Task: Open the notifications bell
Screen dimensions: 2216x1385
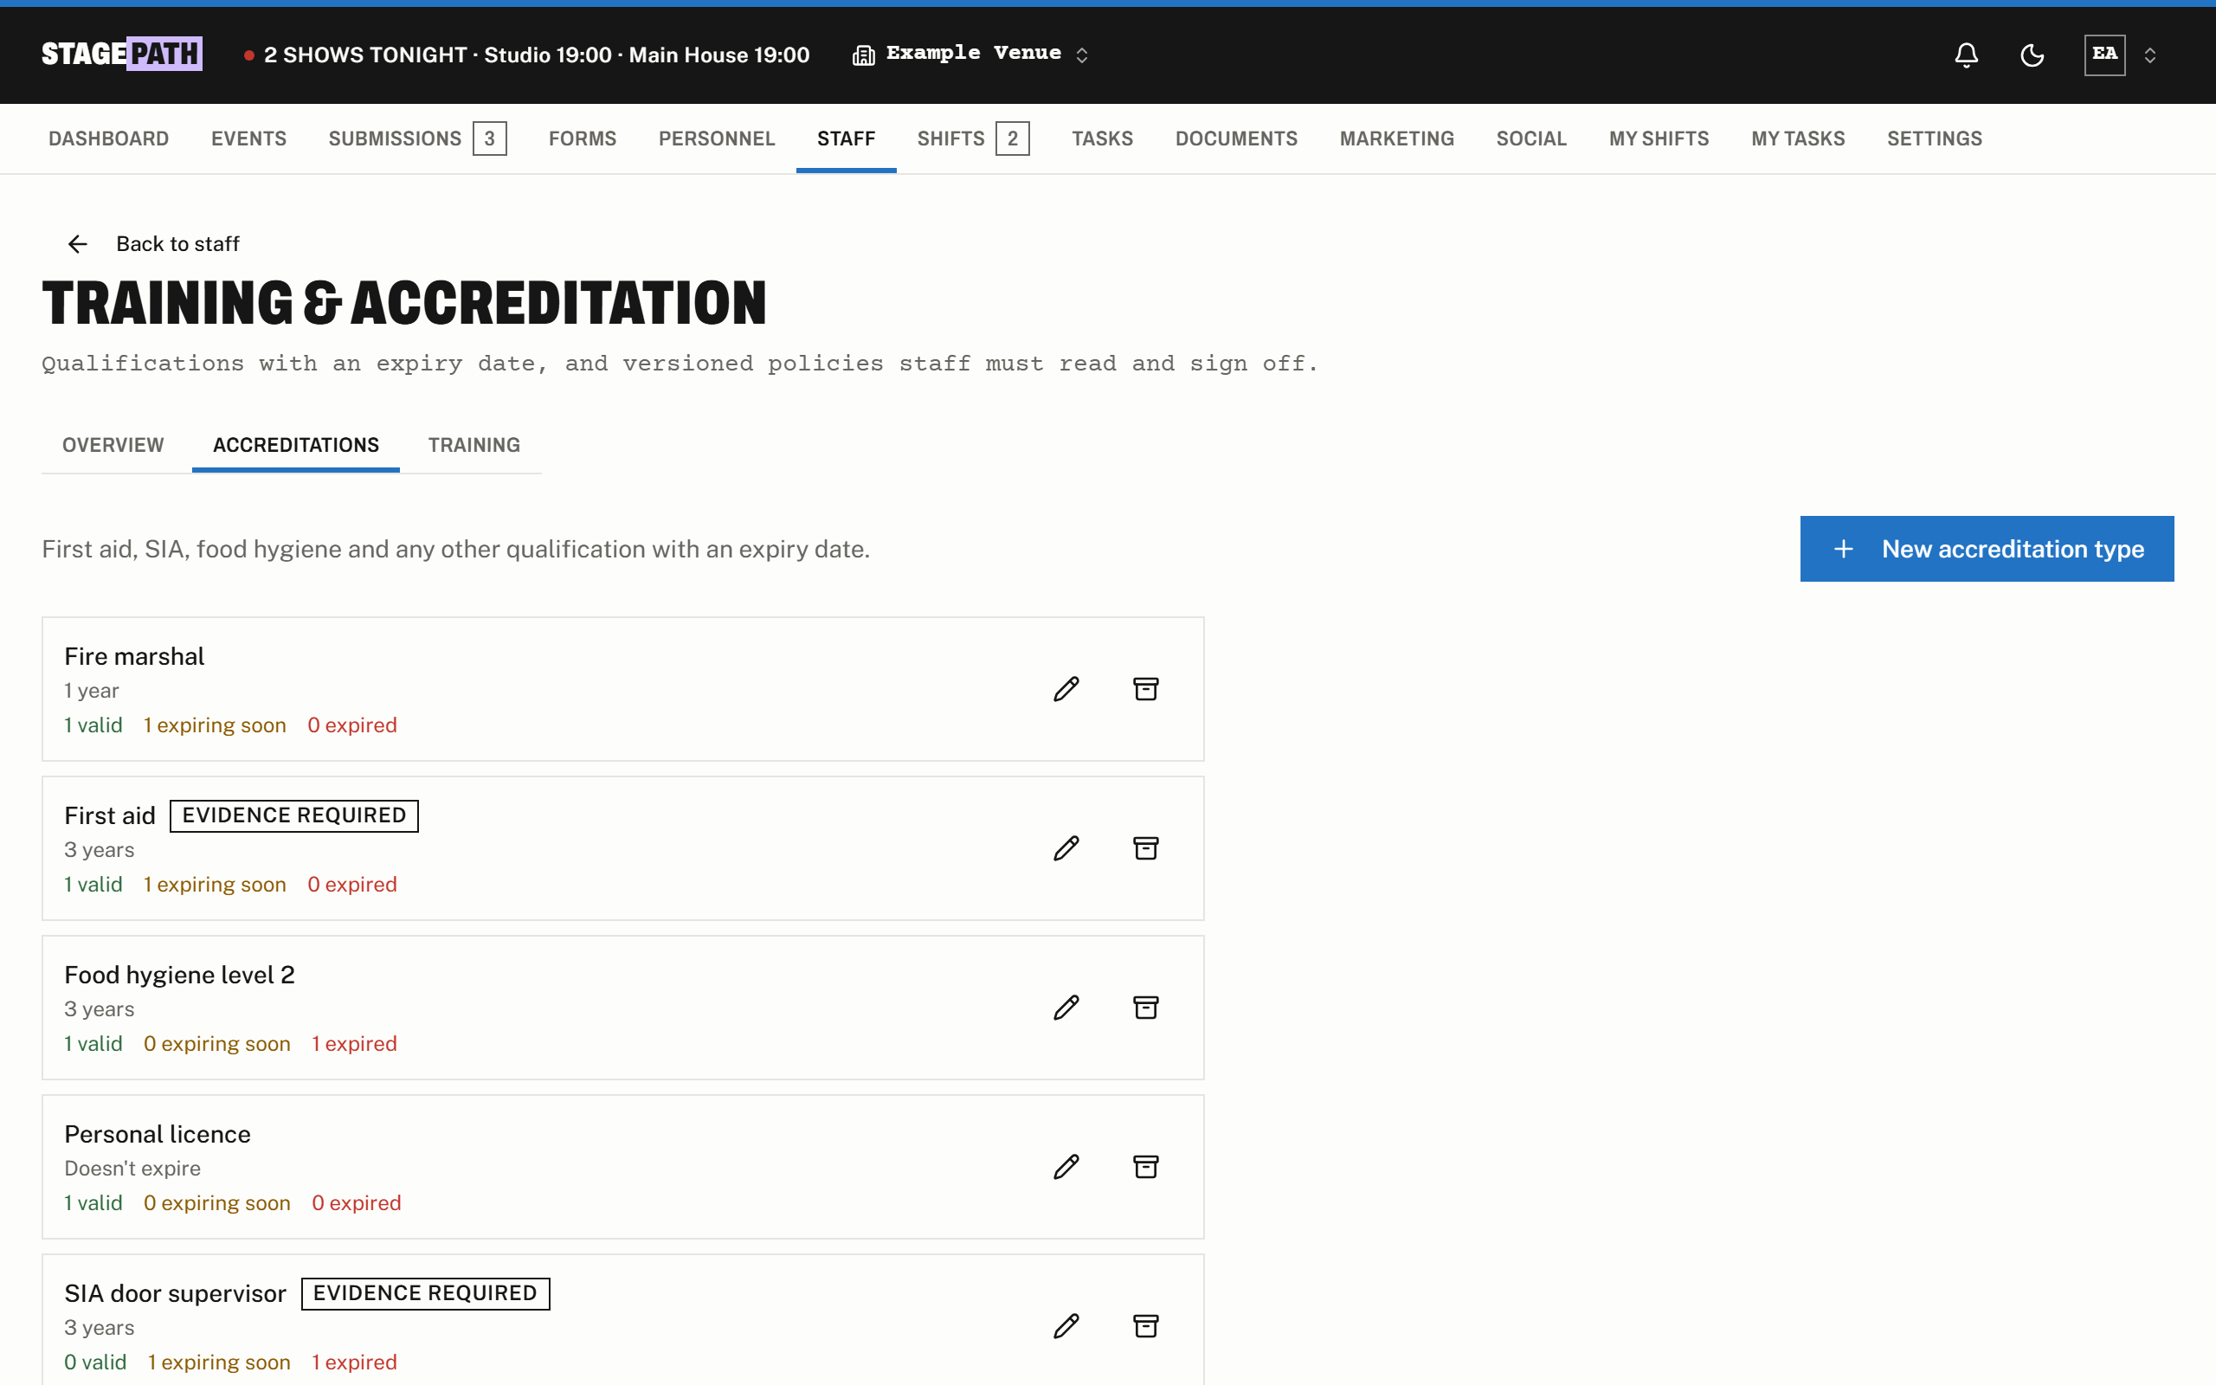Action: point(1966,55)
